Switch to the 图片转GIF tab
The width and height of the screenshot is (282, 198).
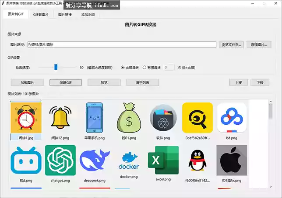pos(16,14)
